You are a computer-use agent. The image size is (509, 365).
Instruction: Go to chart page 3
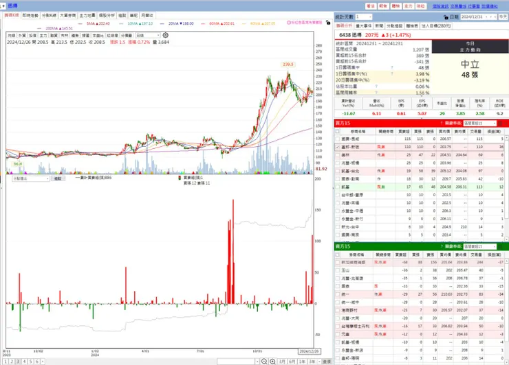[x=18, y=361]
